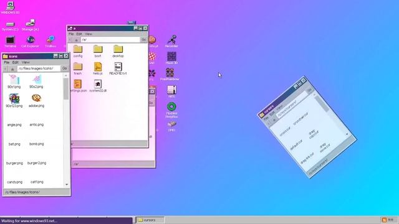Image resolution: width=399 pixels, height=224 pixels.
Task: Open the View menu in the icons window
Action: pyautogui.click(x=26, y=62)
